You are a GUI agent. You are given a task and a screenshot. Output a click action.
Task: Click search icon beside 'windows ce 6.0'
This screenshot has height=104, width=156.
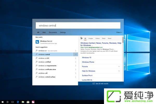36,58
